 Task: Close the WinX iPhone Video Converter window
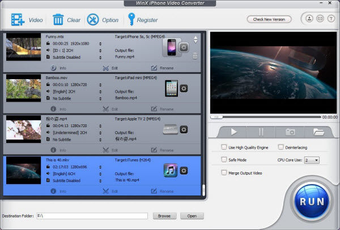330,3
